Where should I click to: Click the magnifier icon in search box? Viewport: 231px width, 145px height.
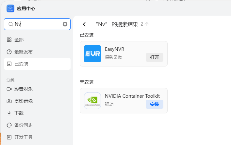[10, 24]
